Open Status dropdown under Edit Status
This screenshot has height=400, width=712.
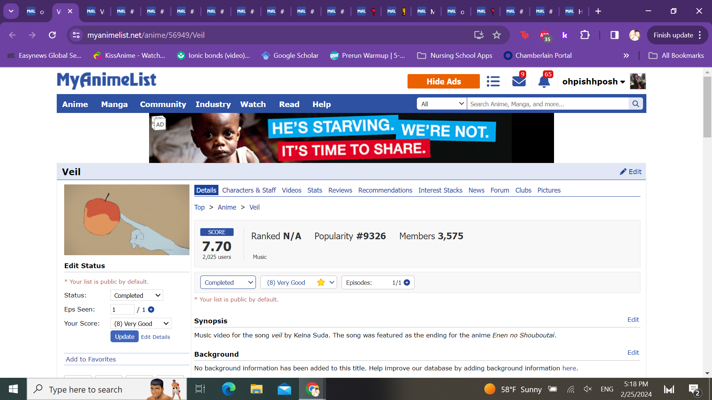click(137, 296)
